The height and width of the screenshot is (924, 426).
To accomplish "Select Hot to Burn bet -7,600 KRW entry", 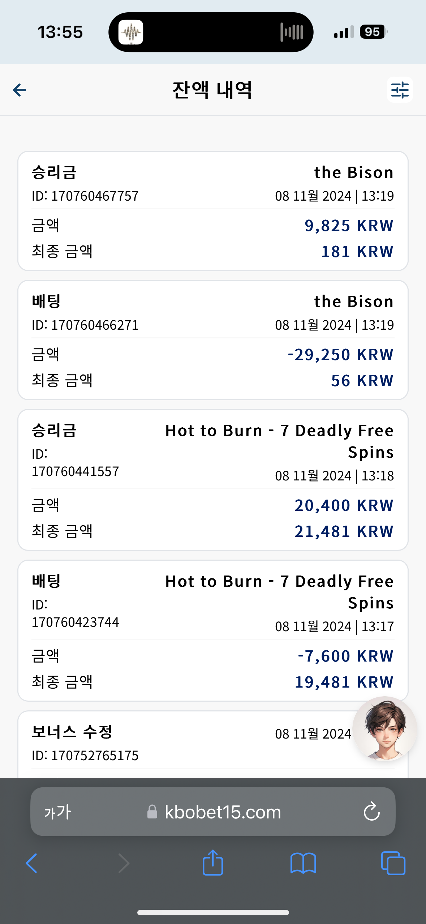I will [213, 630].
